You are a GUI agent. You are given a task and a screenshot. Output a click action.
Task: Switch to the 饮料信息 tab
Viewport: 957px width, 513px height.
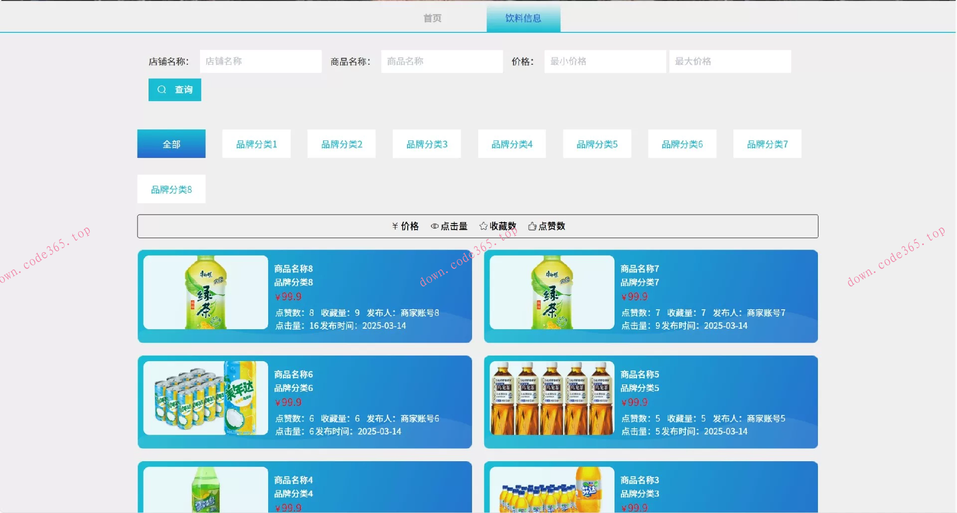coord(523,18)
